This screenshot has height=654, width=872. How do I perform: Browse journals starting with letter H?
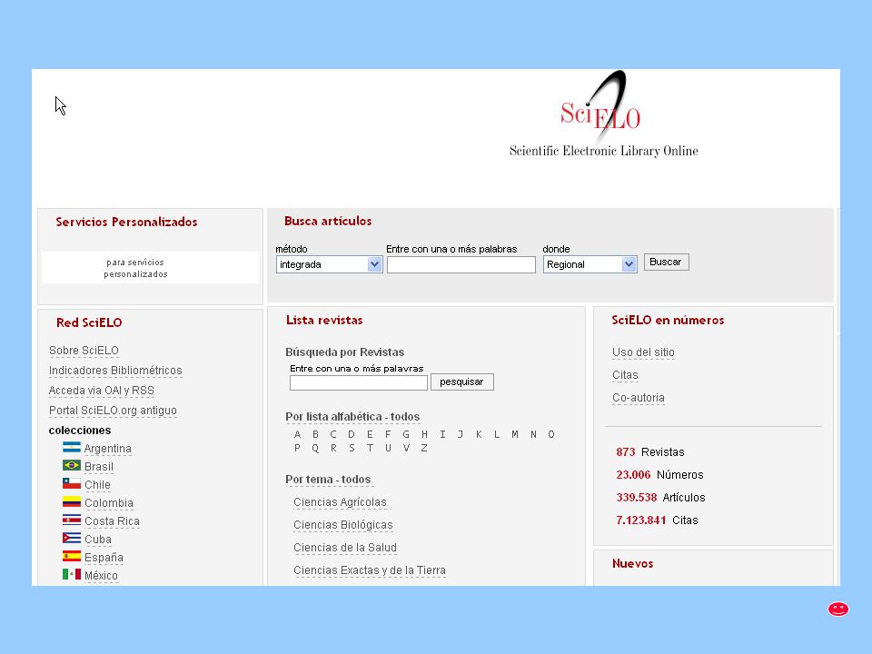click(x=424, y=434)
